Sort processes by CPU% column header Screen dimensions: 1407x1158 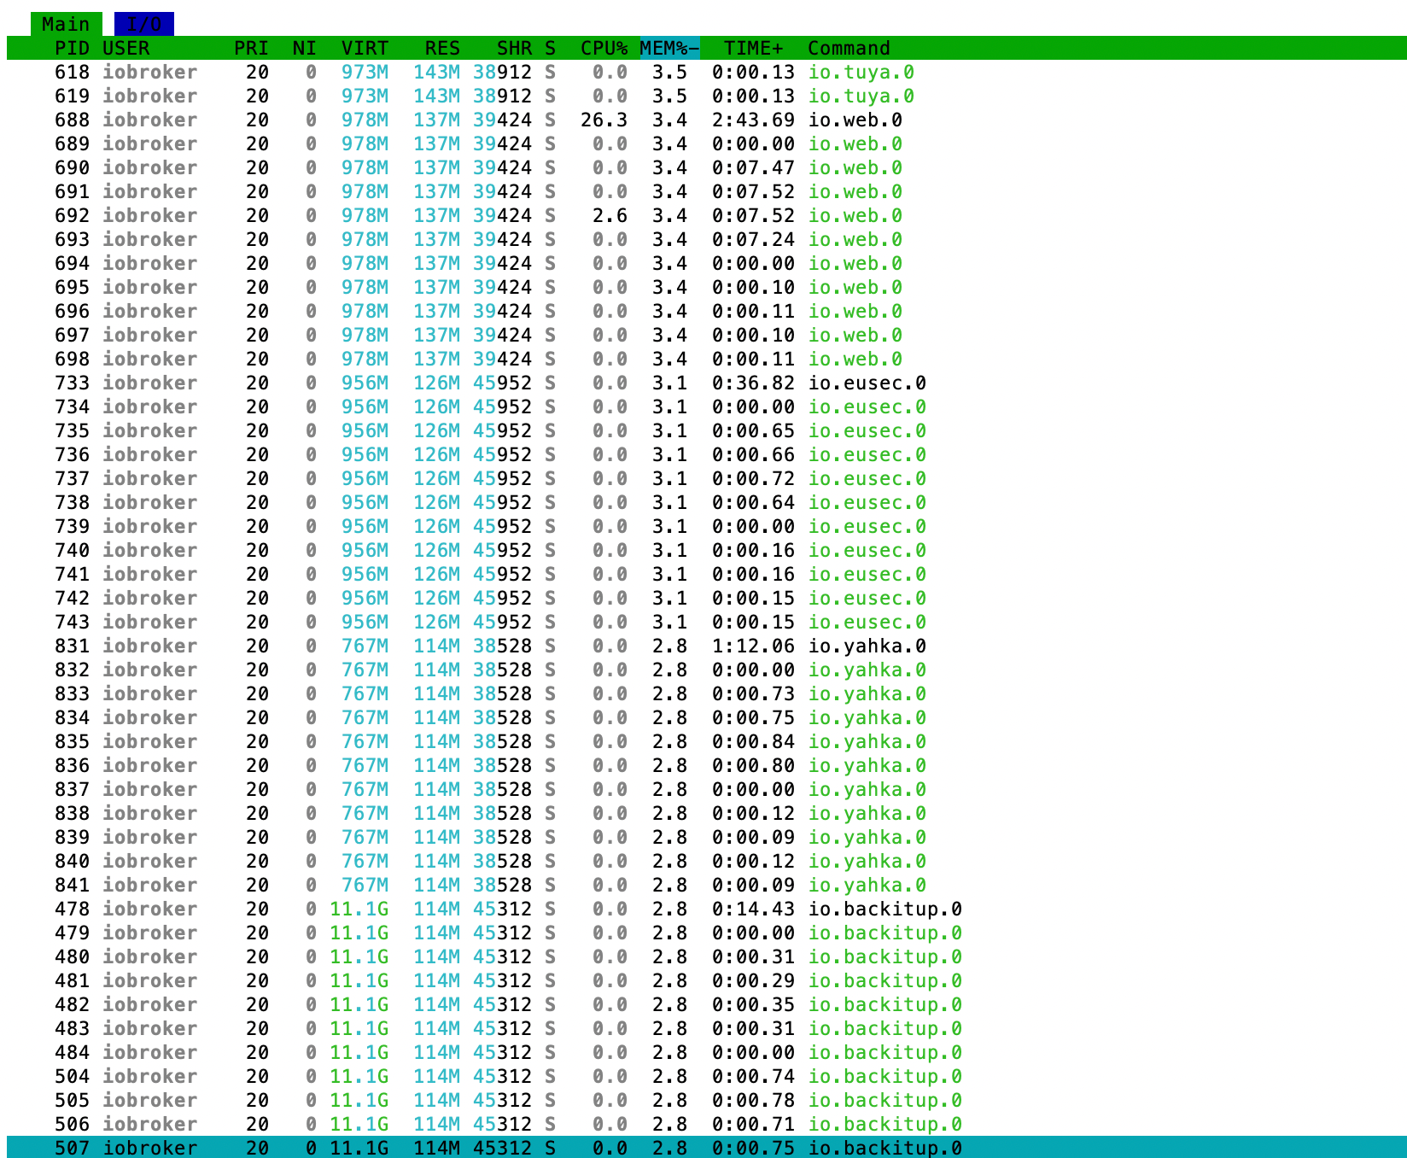tap(604, 48)
